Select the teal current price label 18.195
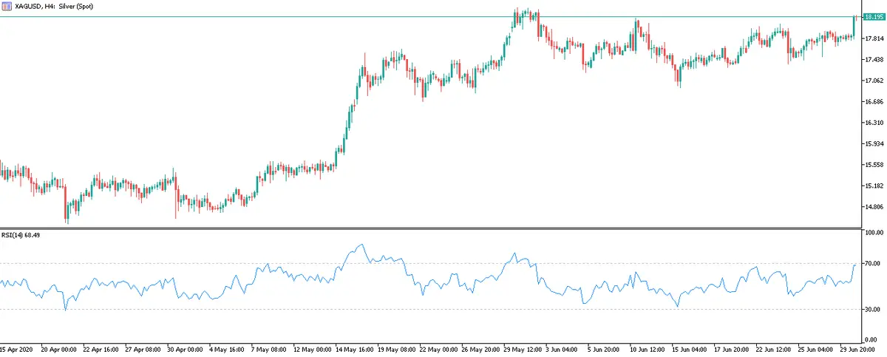 click(x=873, y=17)
